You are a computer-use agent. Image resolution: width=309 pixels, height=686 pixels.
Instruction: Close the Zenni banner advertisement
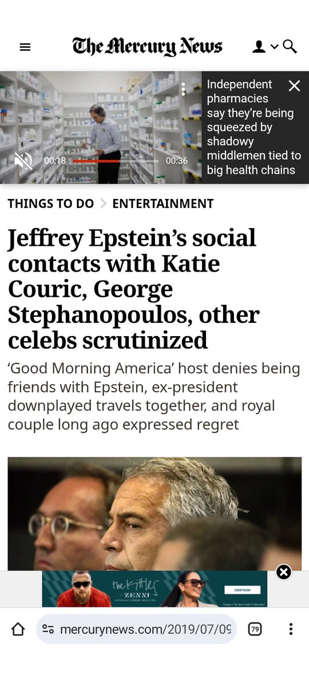click(x=284, y=572)
